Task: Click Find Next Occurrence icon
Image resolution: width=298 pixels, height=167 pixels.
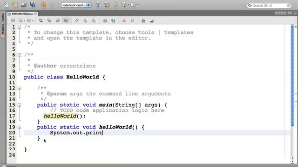Action: click(x=58, y=20)
